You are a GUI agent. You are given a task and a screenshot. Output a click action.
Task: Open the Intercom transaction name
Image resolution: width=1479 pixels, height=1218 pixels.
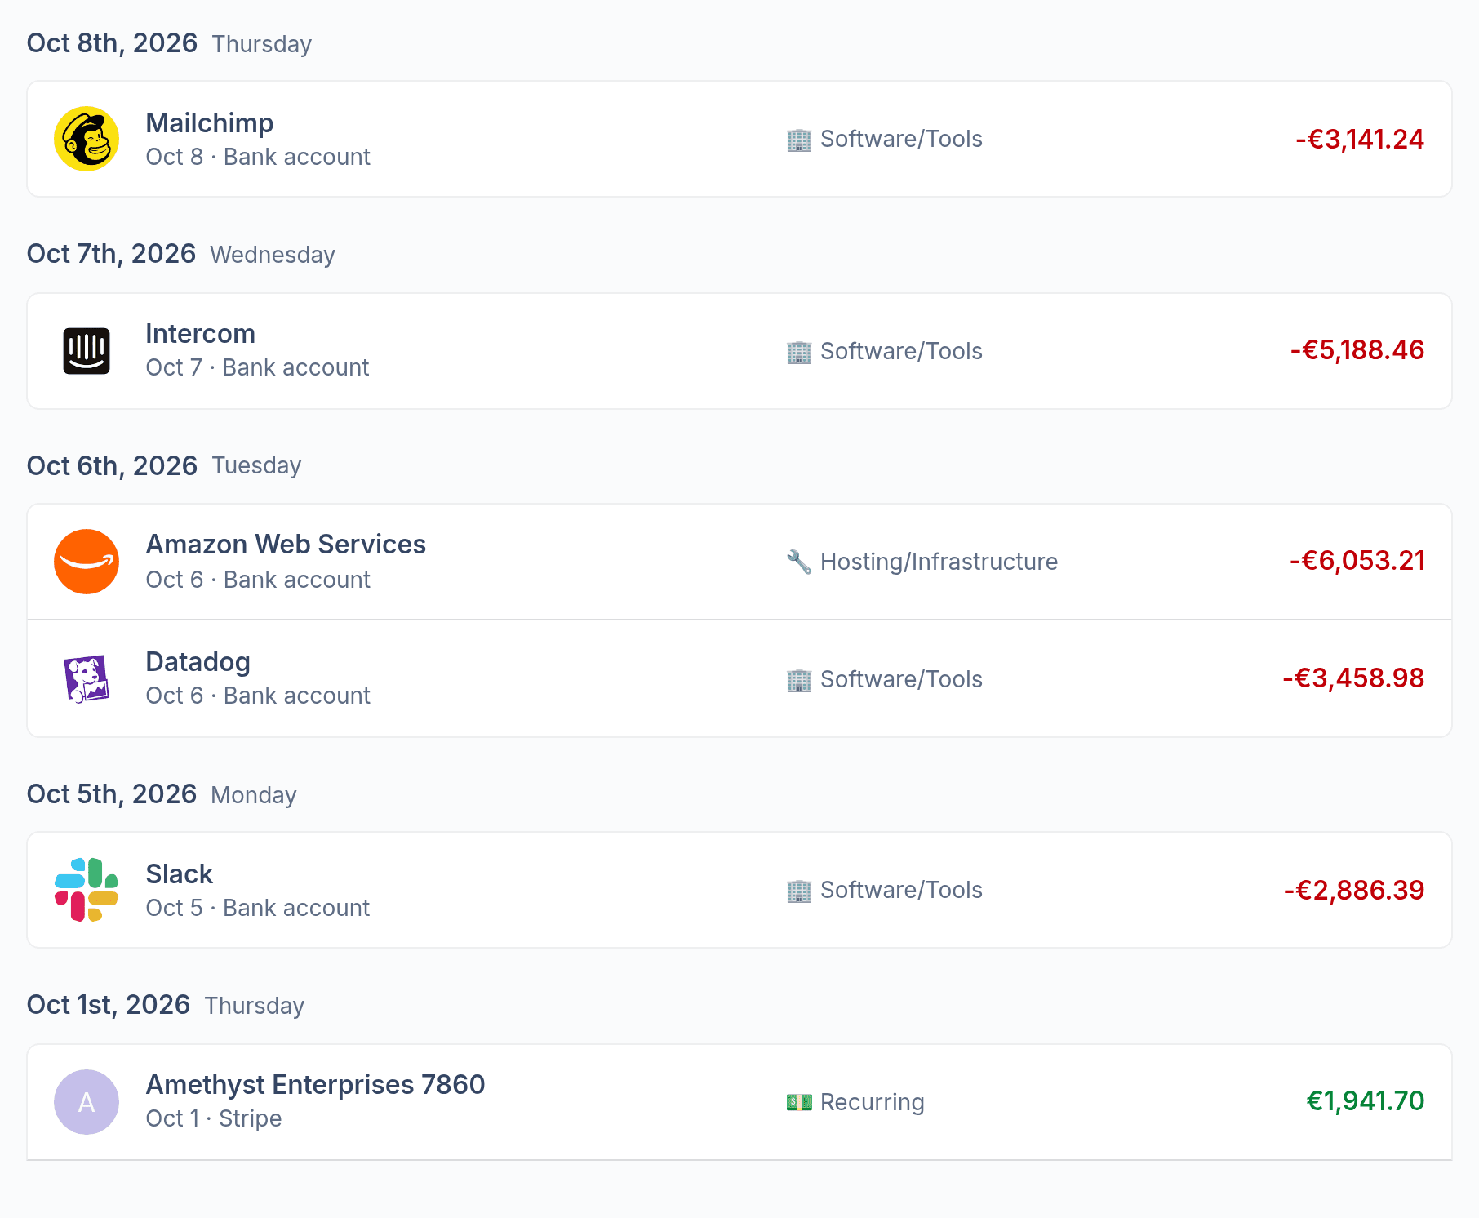[x=201, y=334]
